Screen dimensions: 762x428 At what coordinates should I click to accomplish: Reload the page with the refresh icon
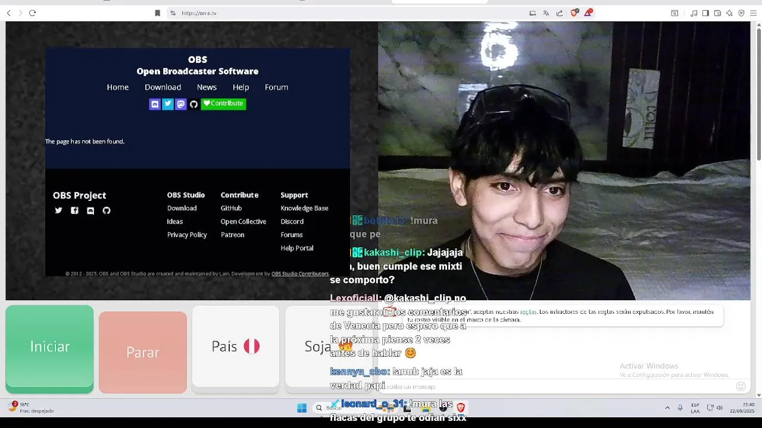pyautogui.click(x=33, y=13)
